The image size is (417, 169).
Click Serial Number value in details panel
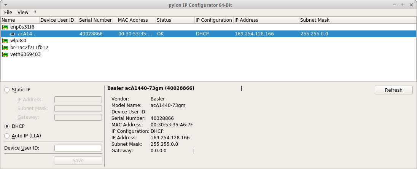162,118
